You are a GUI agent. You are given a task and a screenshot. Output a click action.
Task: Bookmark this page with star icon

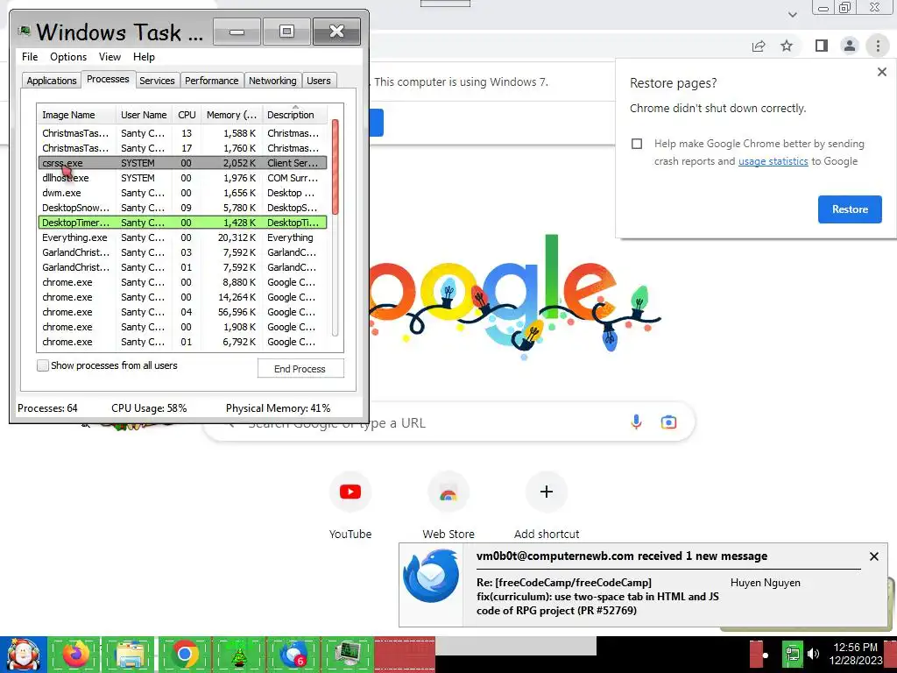[x=787, y=46]
